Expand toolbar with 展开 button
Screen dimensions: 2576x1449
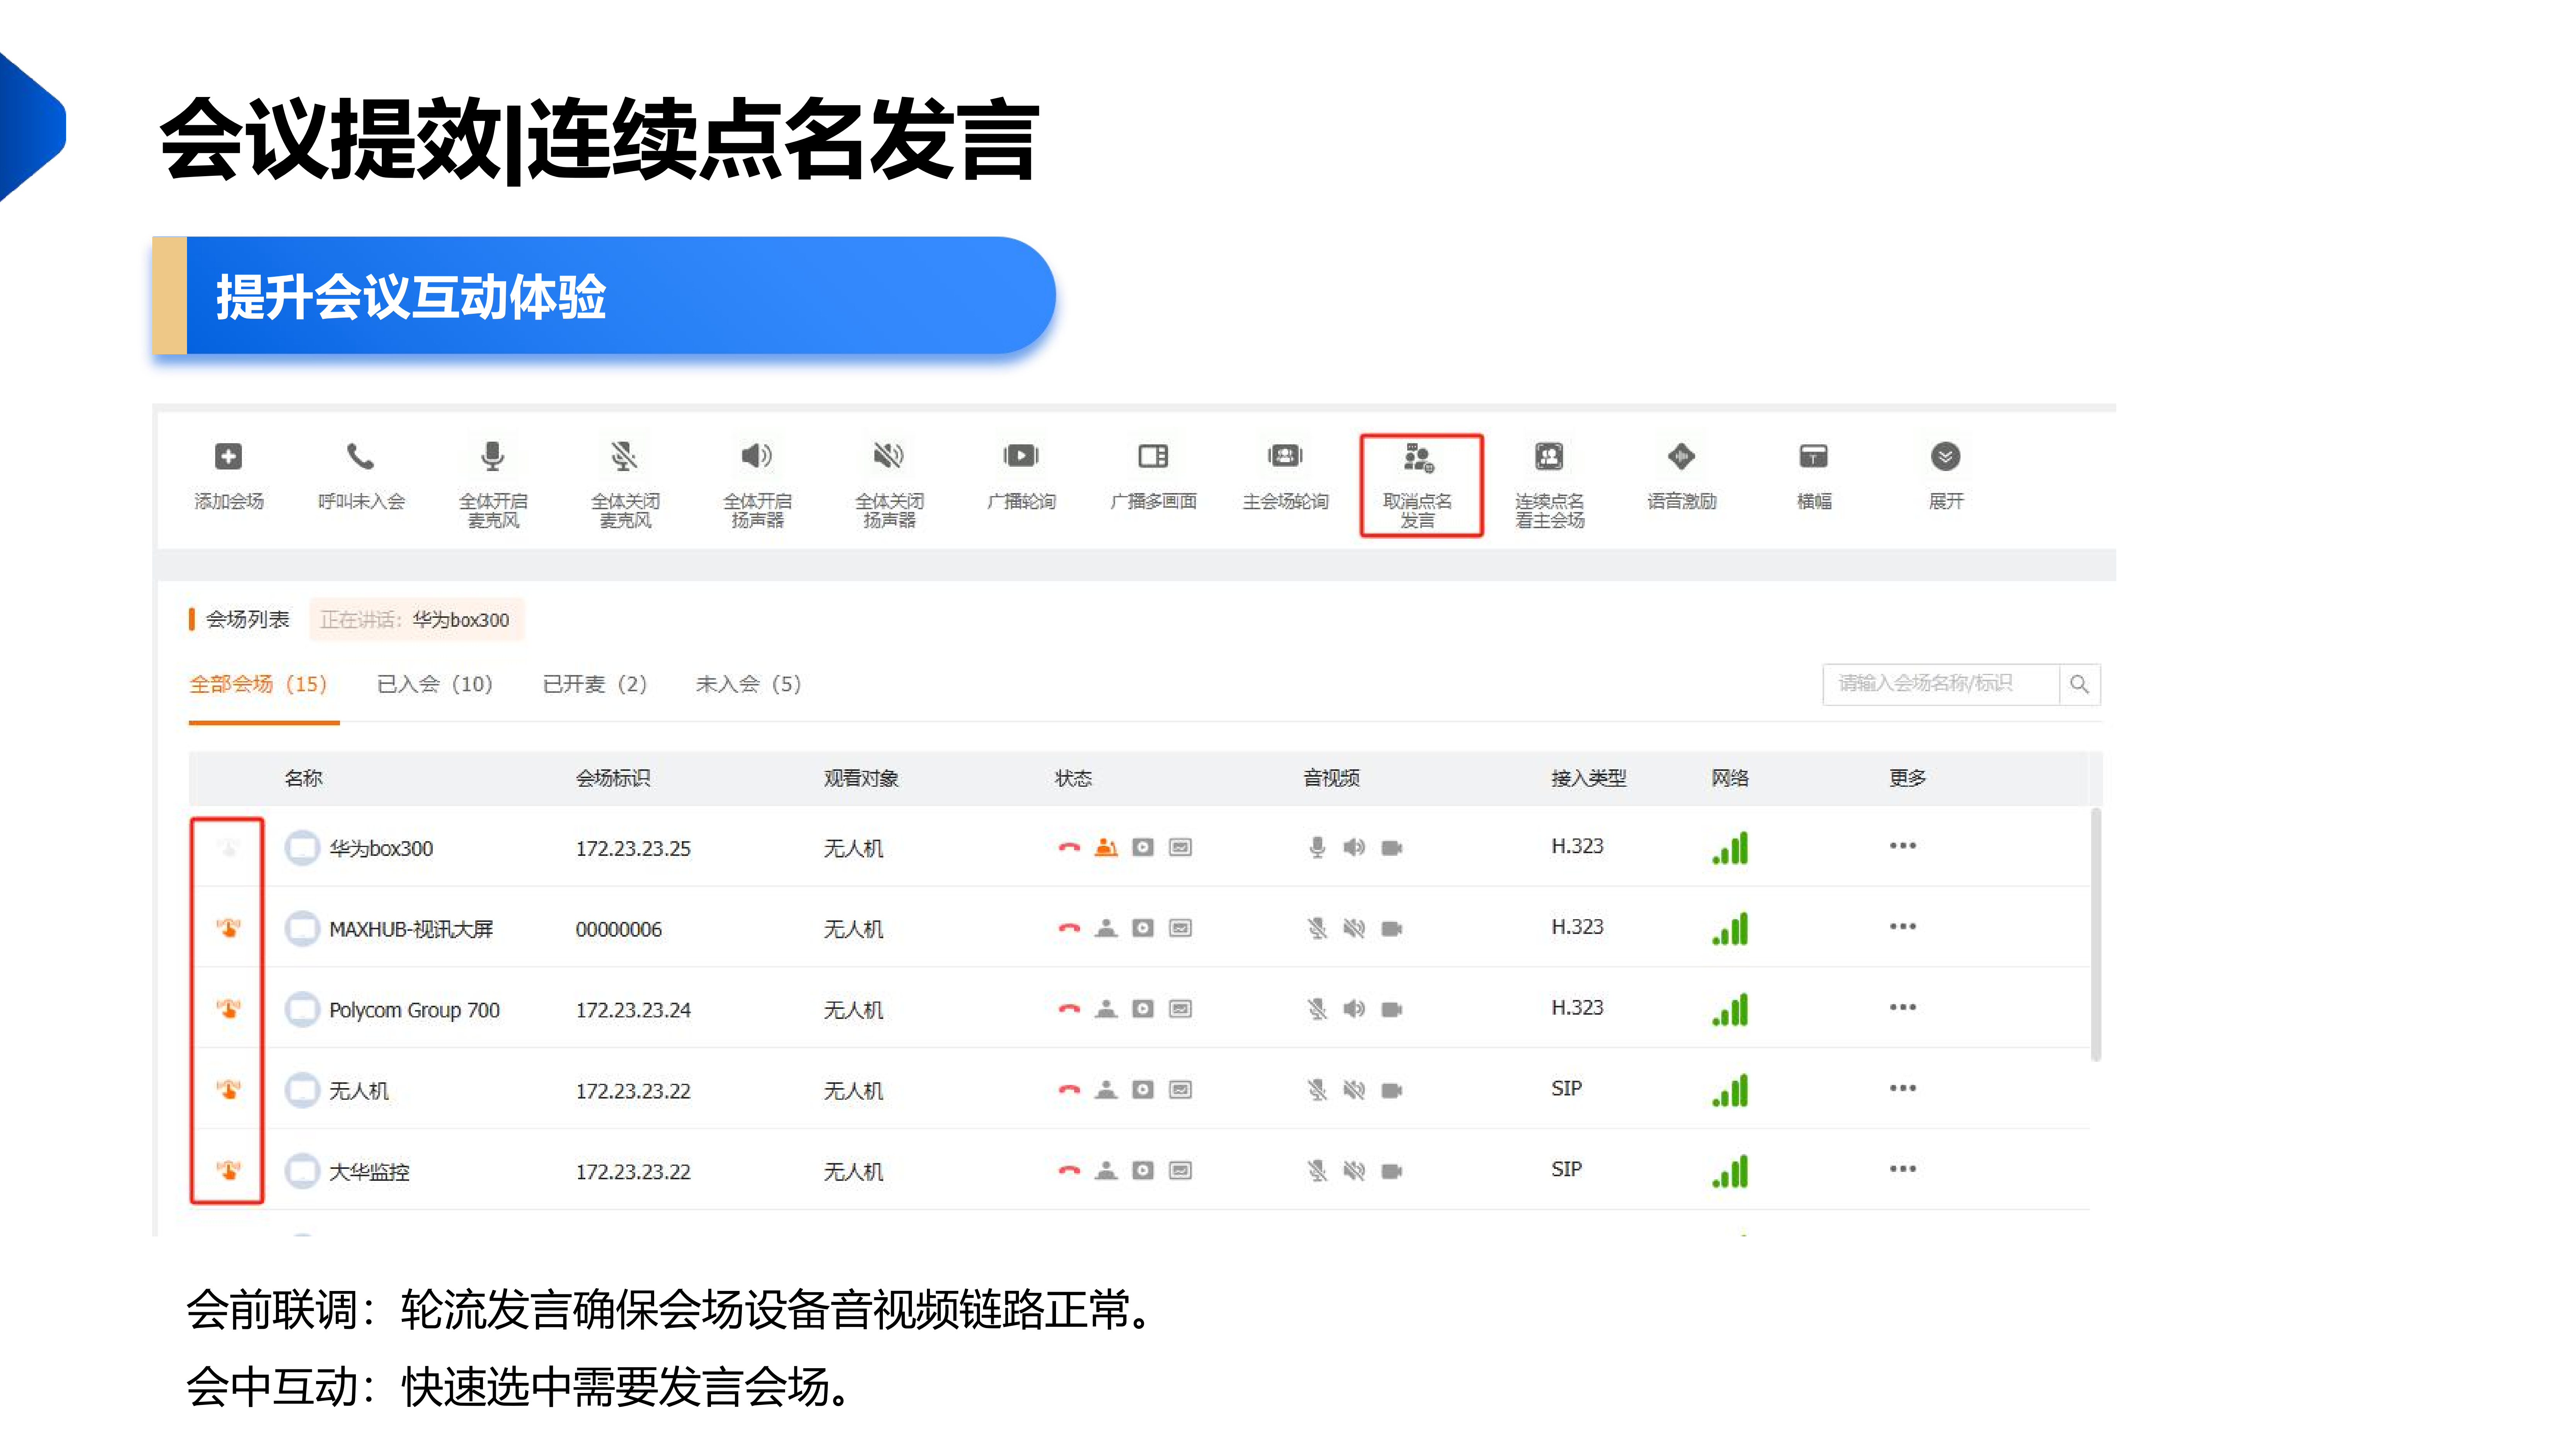click(1945, 476)
